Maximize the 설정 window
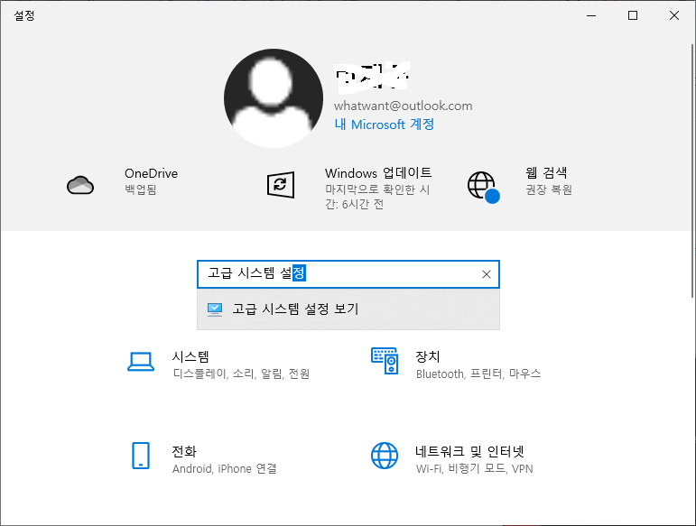This screenshot has width=696, height=526. (633, 15)
